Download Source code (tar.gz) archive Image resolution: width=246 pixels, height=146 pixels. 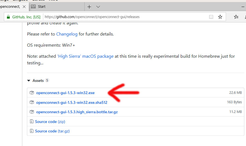click(52, 131)
